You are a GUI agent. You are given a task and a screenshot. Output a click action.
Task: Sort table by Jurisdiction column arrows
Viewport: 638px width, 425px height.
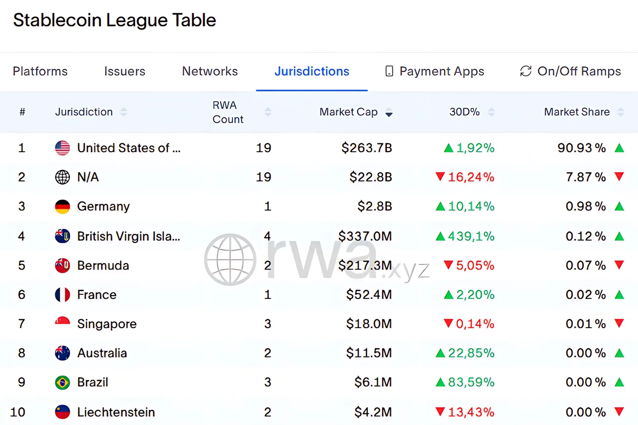pos(123,112)
